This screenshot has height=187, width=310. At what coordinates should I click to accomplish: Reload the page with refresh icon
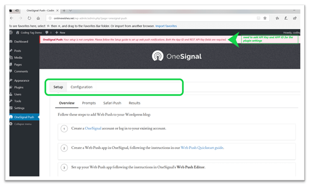click(29, 18)
